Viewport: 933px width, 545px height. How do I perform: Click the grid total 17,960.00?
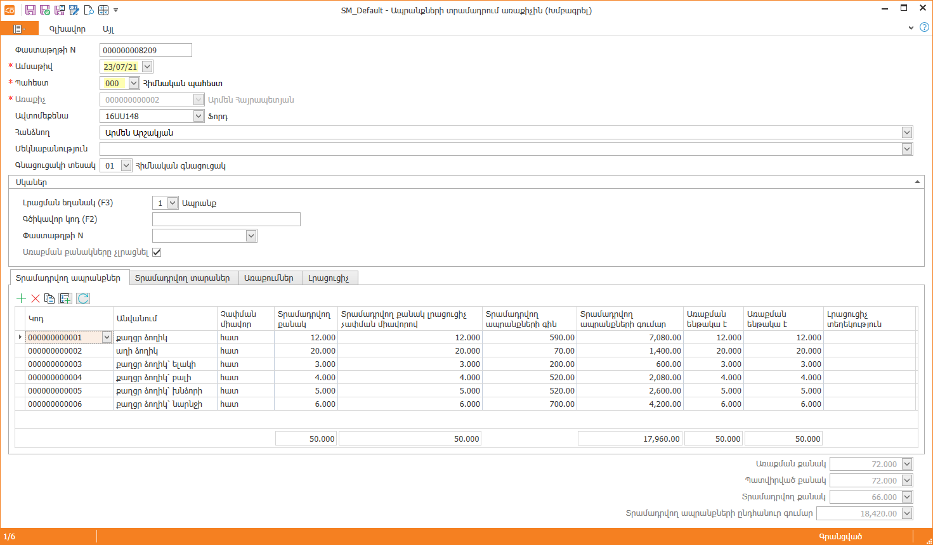pos(630,439)
